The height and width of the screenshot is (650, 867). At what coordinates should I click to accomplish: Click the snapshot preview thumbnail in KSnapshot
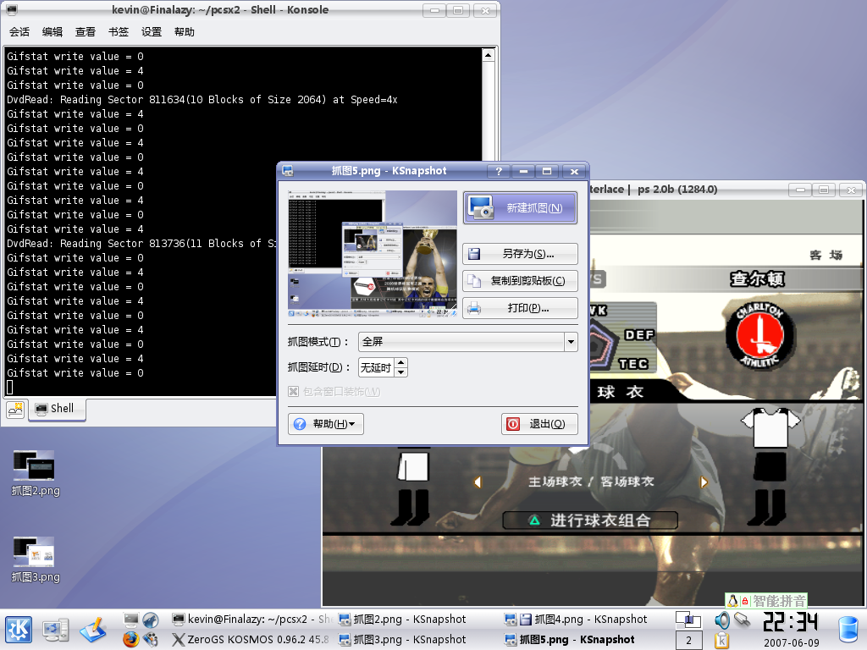[373, 254]
